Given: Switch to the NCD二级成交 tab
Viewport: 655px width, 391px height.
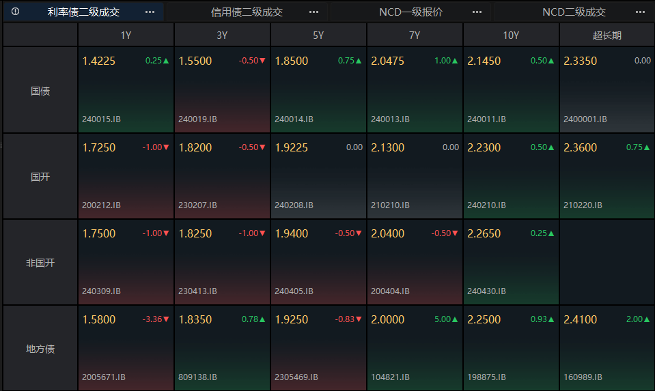Looking at the screenshot, I should pyautogui.click(x=574, y=12).
